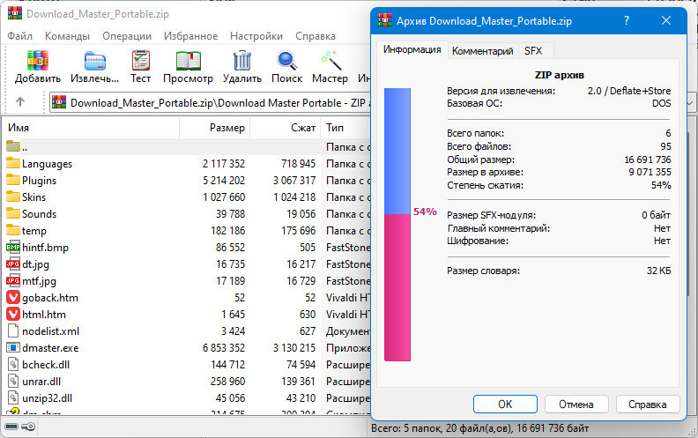
Task: Click Languages size value 2 117 352
Action: (224, 164)
